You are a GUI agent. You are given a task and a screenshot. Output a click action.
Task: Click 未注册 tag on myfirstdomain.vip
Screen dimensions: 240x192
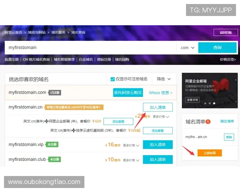click(52, 144)
